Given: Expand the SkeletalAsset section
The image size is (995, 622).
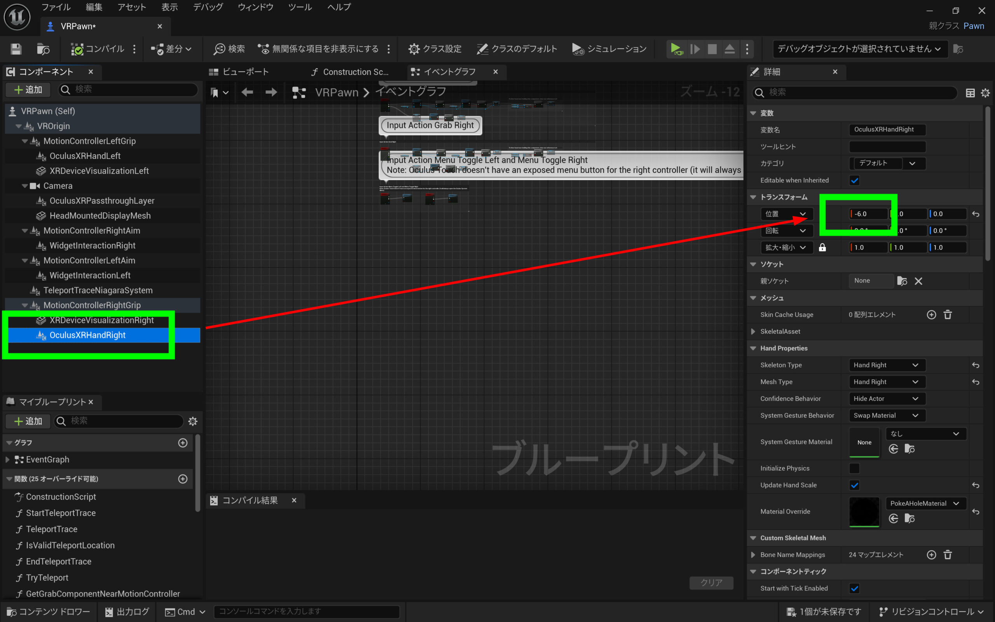Looking at the screenshot, I should 753,332.
